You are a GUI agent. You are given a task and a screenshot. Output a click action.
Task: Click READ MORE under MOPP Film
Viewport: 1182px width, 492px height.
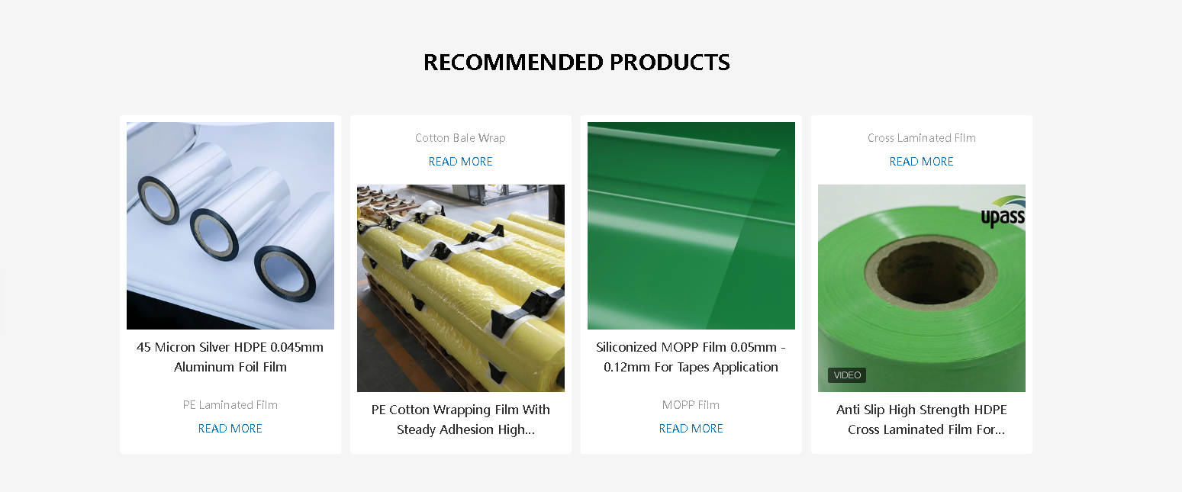pos(691,429)
